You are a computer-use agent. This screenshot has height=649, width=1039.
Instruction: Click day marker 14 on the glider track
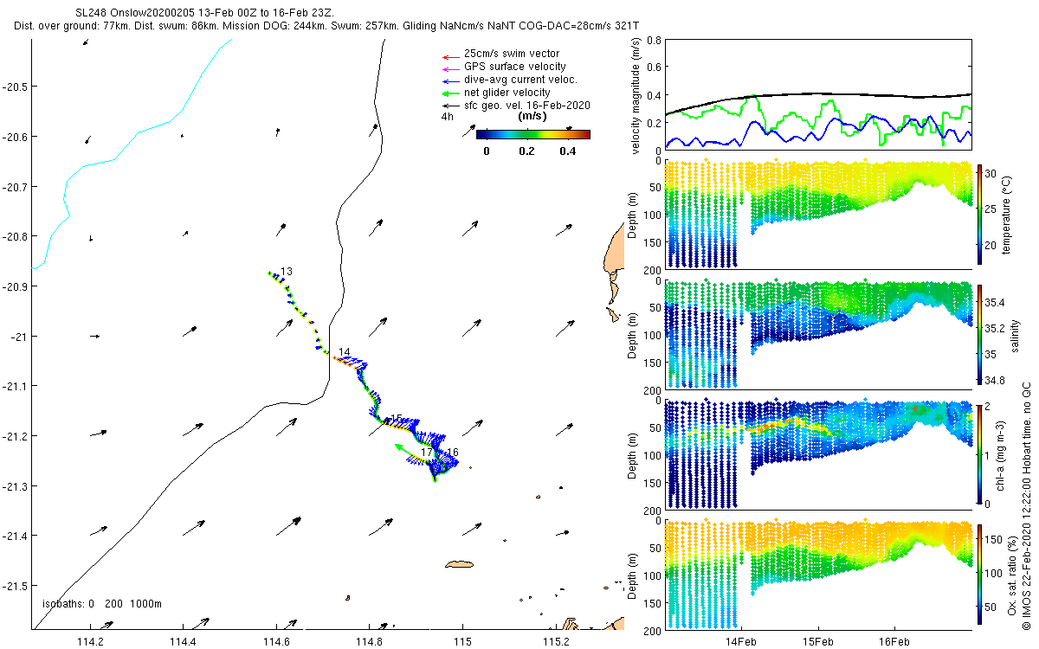[x=345, y=352]
